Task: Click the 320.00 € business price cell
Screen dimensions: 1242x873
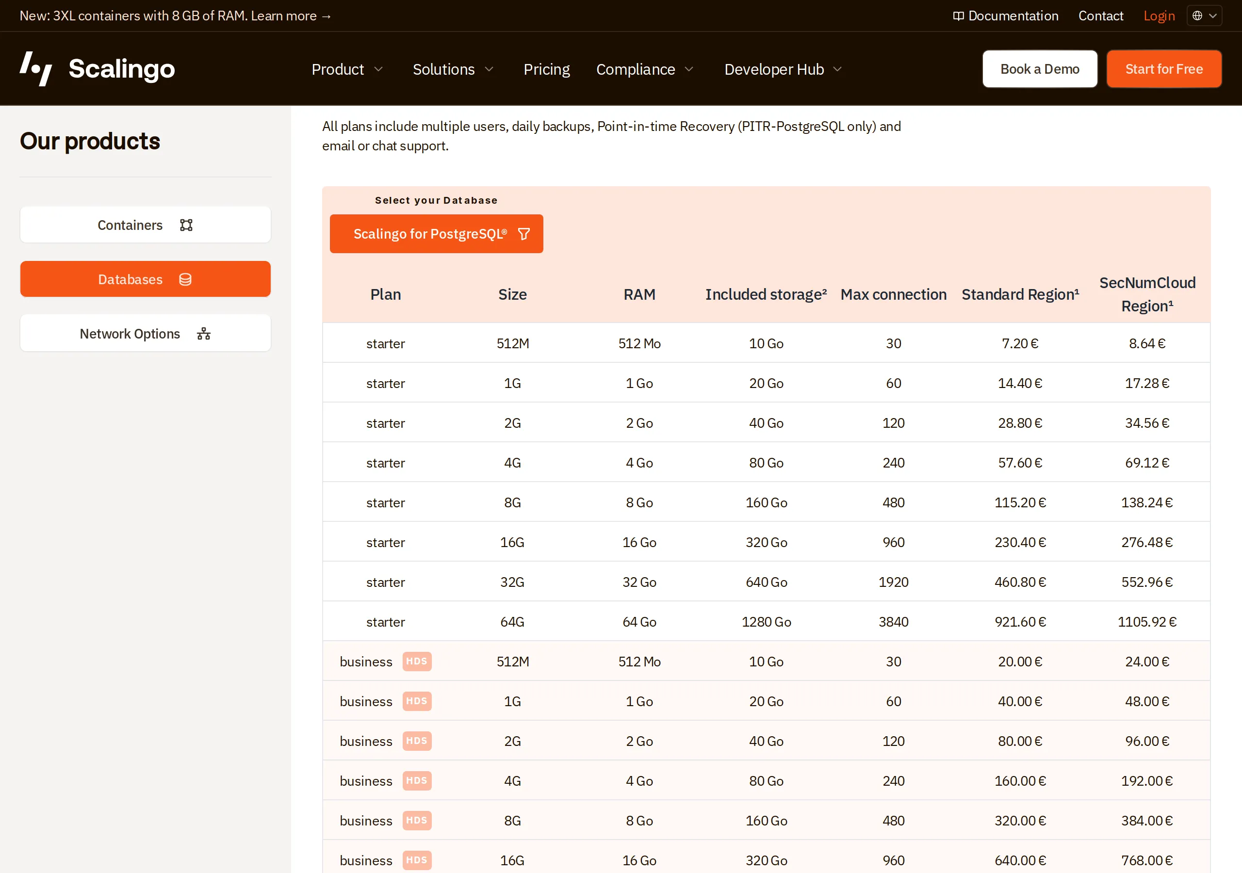Action: point(1020,821)
